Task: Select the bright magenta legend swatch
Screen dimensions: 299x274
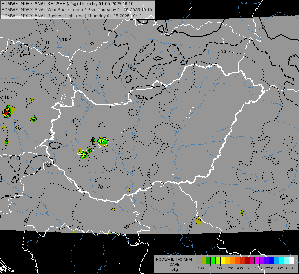Action: (x=257, y=260)
